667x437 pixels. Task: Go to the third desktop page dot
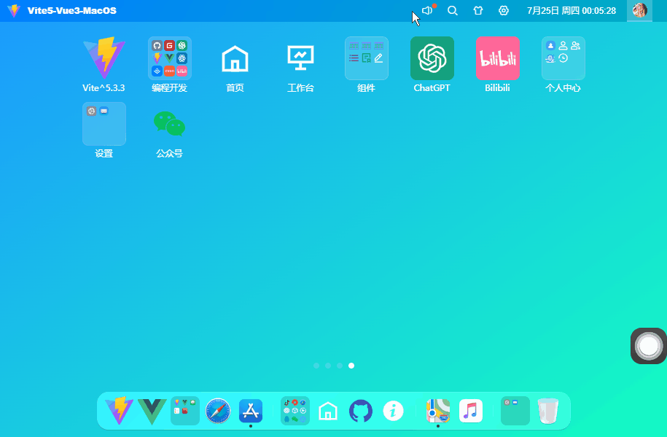pos(340,366)
